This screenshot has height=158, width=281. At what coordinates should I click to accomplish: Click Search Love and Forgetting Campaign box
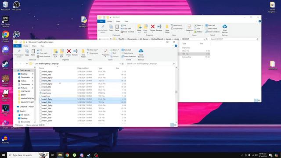pyautogui.click(x=151, y=64)
